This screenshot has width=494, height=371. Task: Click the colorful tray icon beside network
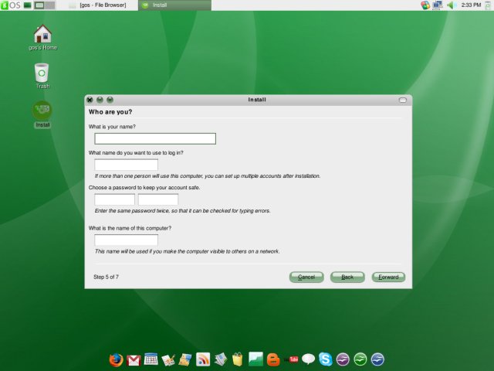pyautogui.click(x=425, y=5)
